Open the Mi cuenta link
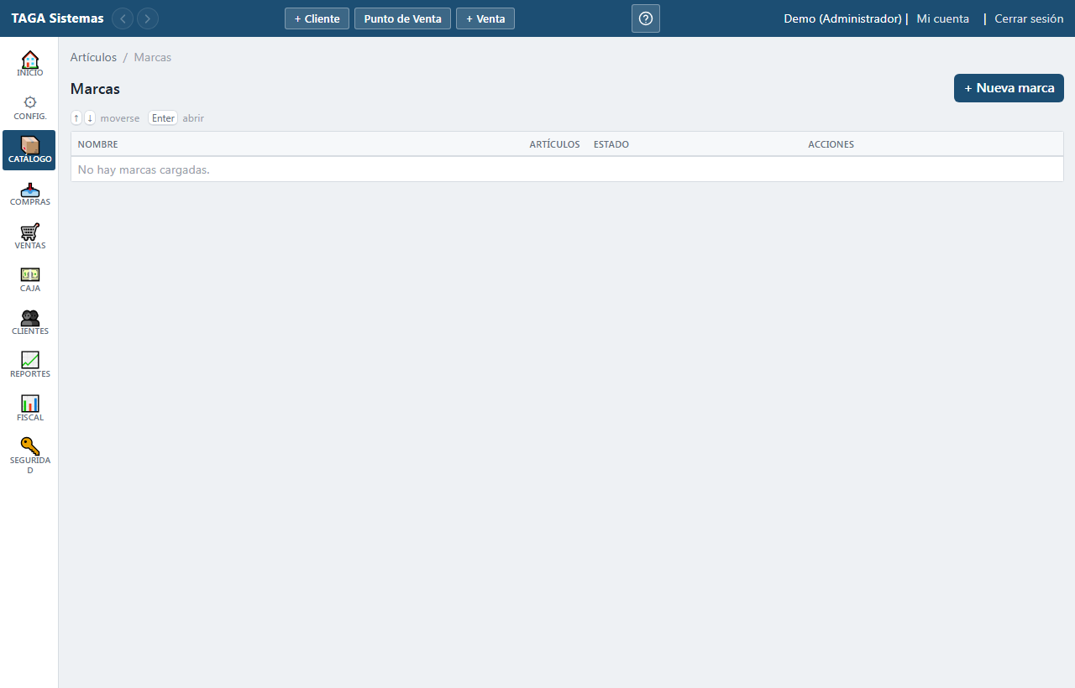 click(943, 18)
